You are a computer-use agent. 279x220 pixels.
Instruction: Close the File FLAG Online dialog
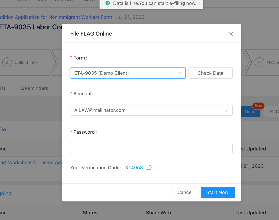[x=231, y=34]
